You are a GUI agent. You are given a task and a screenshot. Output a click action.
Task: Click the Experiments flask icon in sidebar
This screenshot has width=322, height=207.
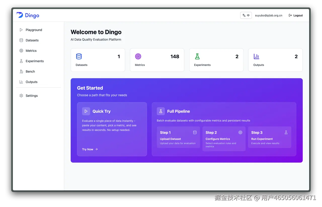21,61
